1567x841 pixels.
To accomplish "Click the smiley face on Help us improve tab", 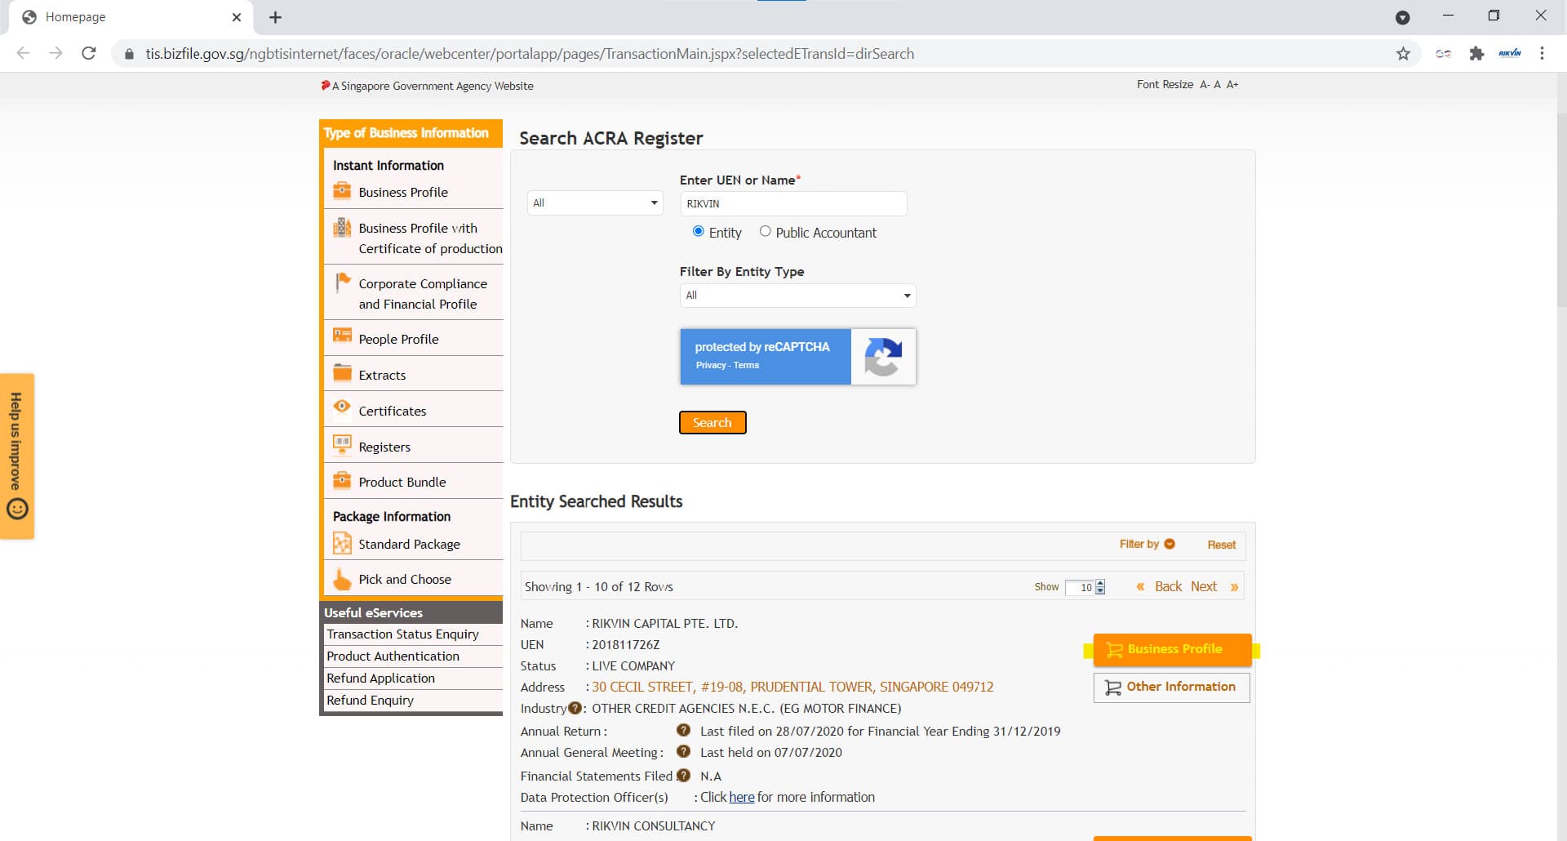I will coord(17,509).
